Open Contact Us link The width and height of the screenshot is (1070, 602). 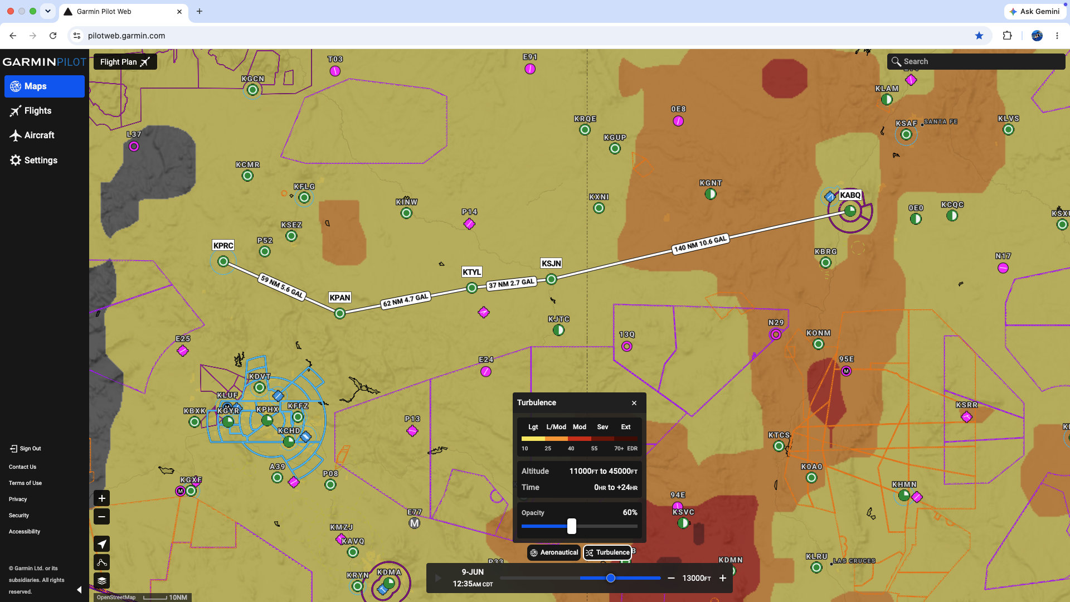pos(22,467)
